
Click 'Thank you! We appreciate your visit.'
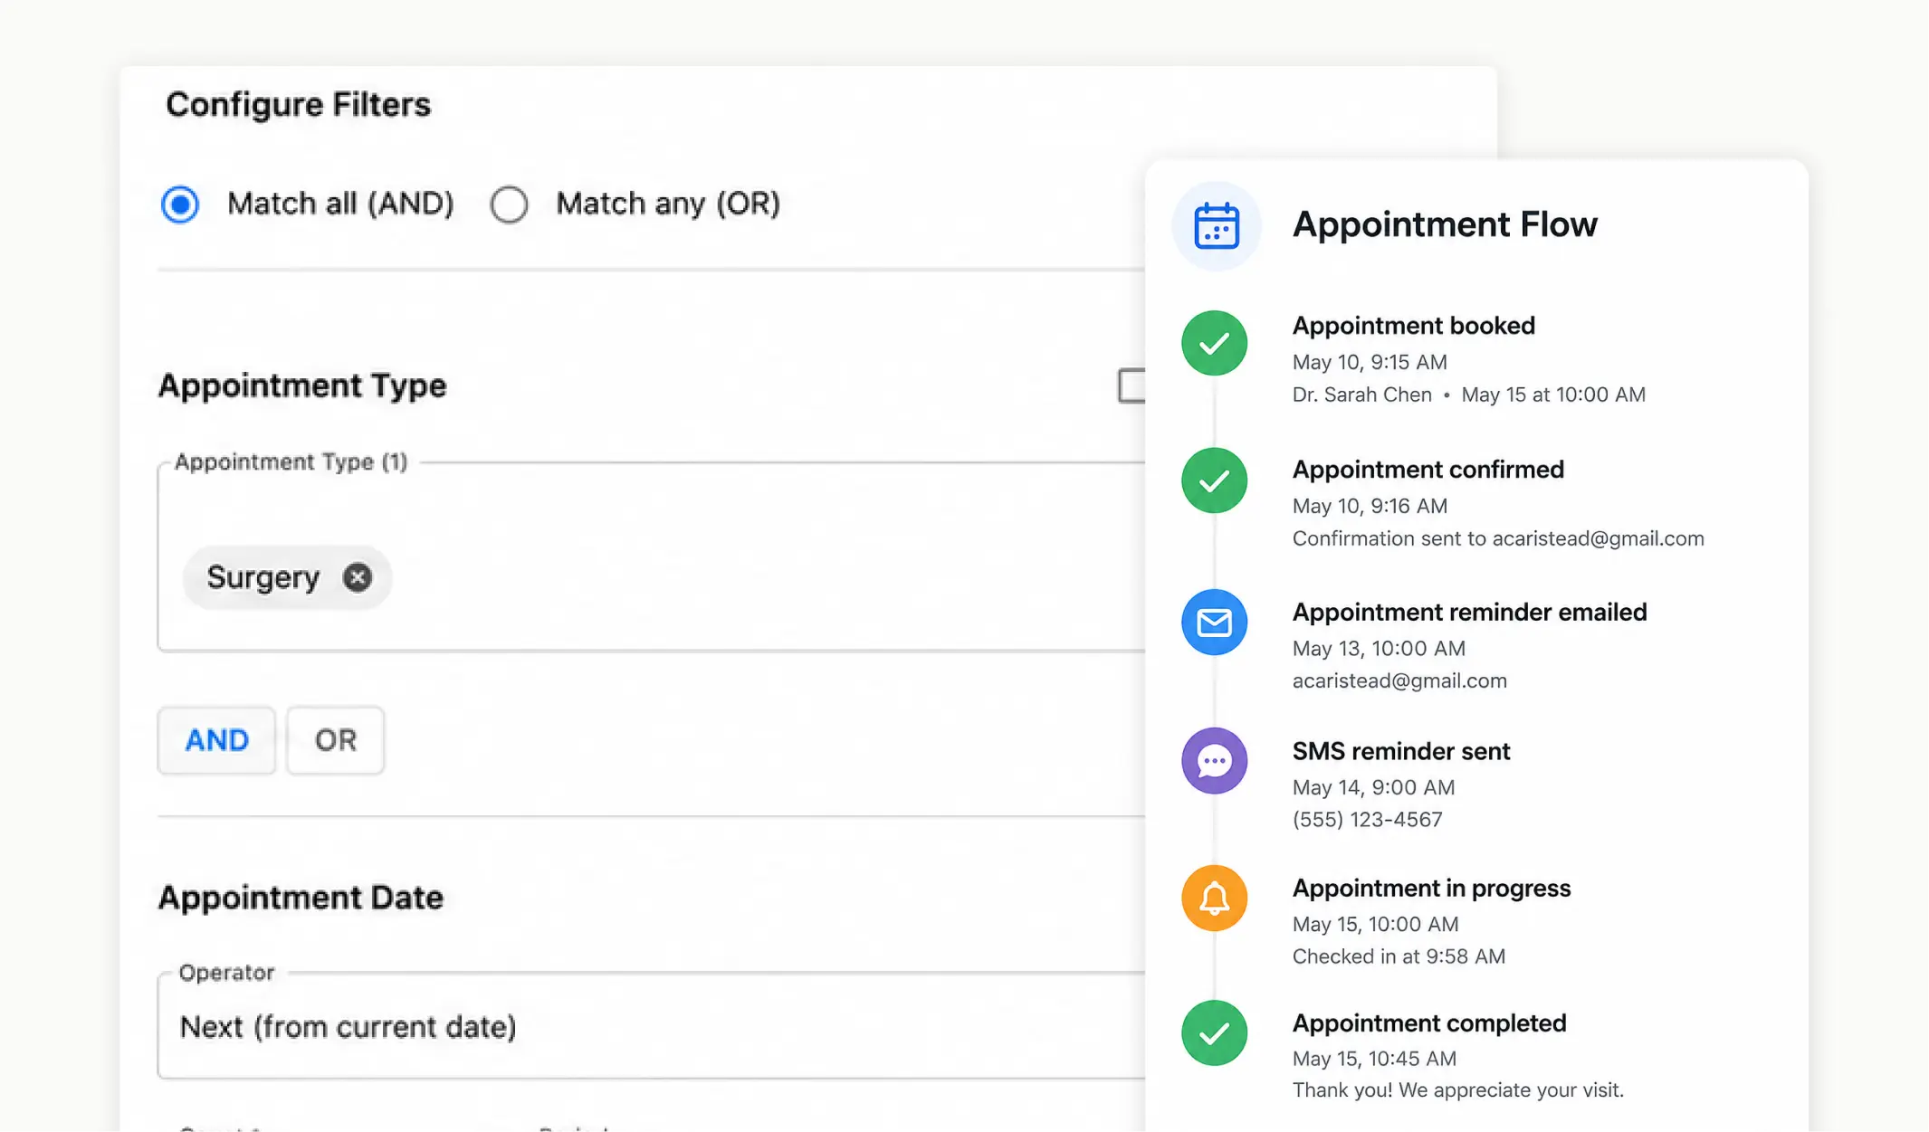[x=1457, y=1090]
